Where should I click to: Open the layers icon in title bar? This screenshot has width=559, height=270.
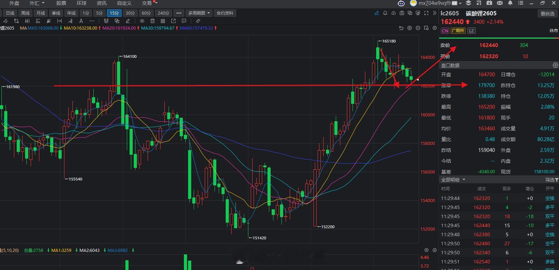[x=468, y=3]
